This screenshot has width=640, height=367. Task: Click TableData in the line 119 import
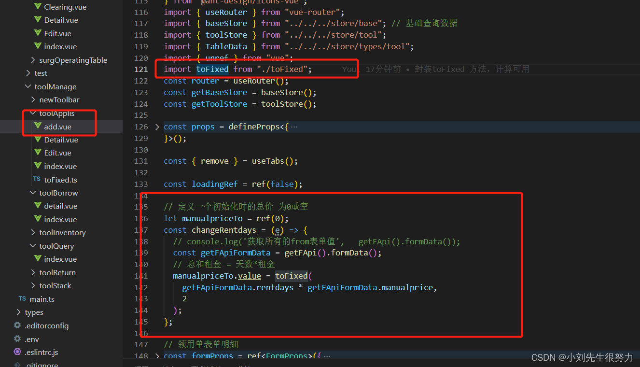click(226, 46)
